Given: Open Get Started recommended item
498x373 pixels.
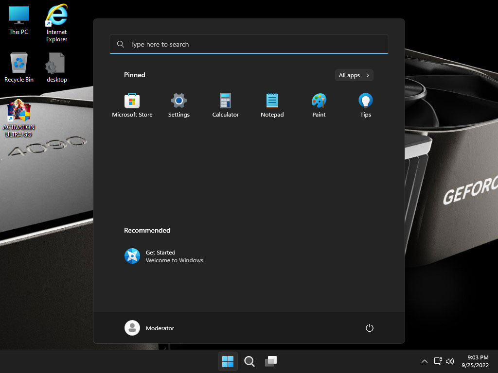Looking at the screenshot, I should (x=164, y=256).
